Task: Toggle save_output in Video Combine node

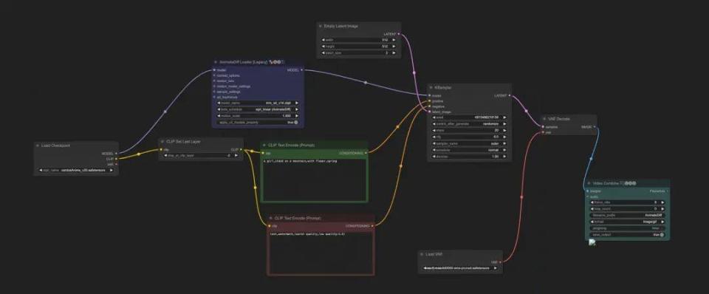Action: pos(627,235)
